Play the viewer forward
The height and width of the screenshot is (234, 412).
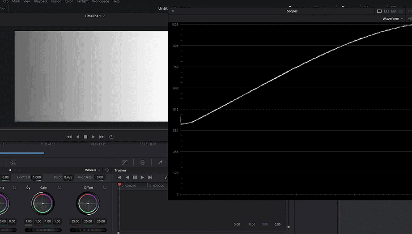pos(93,137)
